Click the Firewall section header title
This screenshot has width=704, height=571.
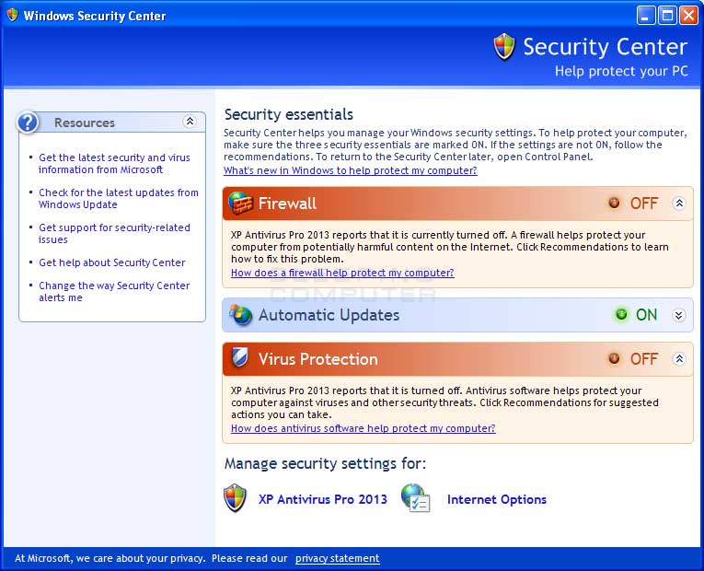tap(287, 204)
